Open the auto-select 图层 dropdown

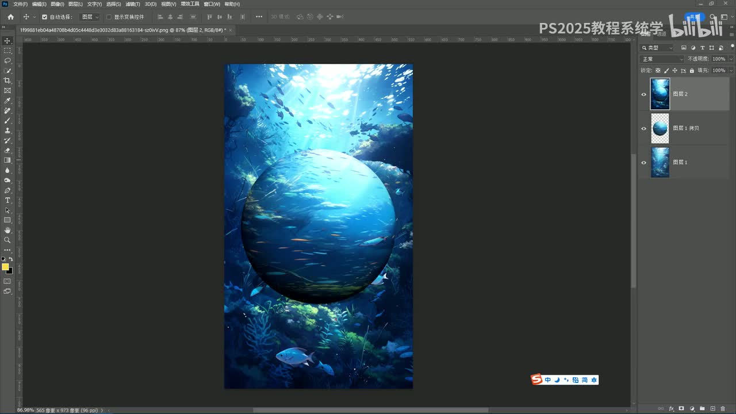[90, 17]
